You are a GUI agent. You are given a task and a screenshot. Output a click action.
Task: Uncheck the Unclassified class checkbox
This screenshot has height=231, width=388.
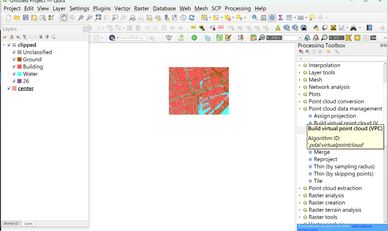pyautogui.click(x=14, y=52)
